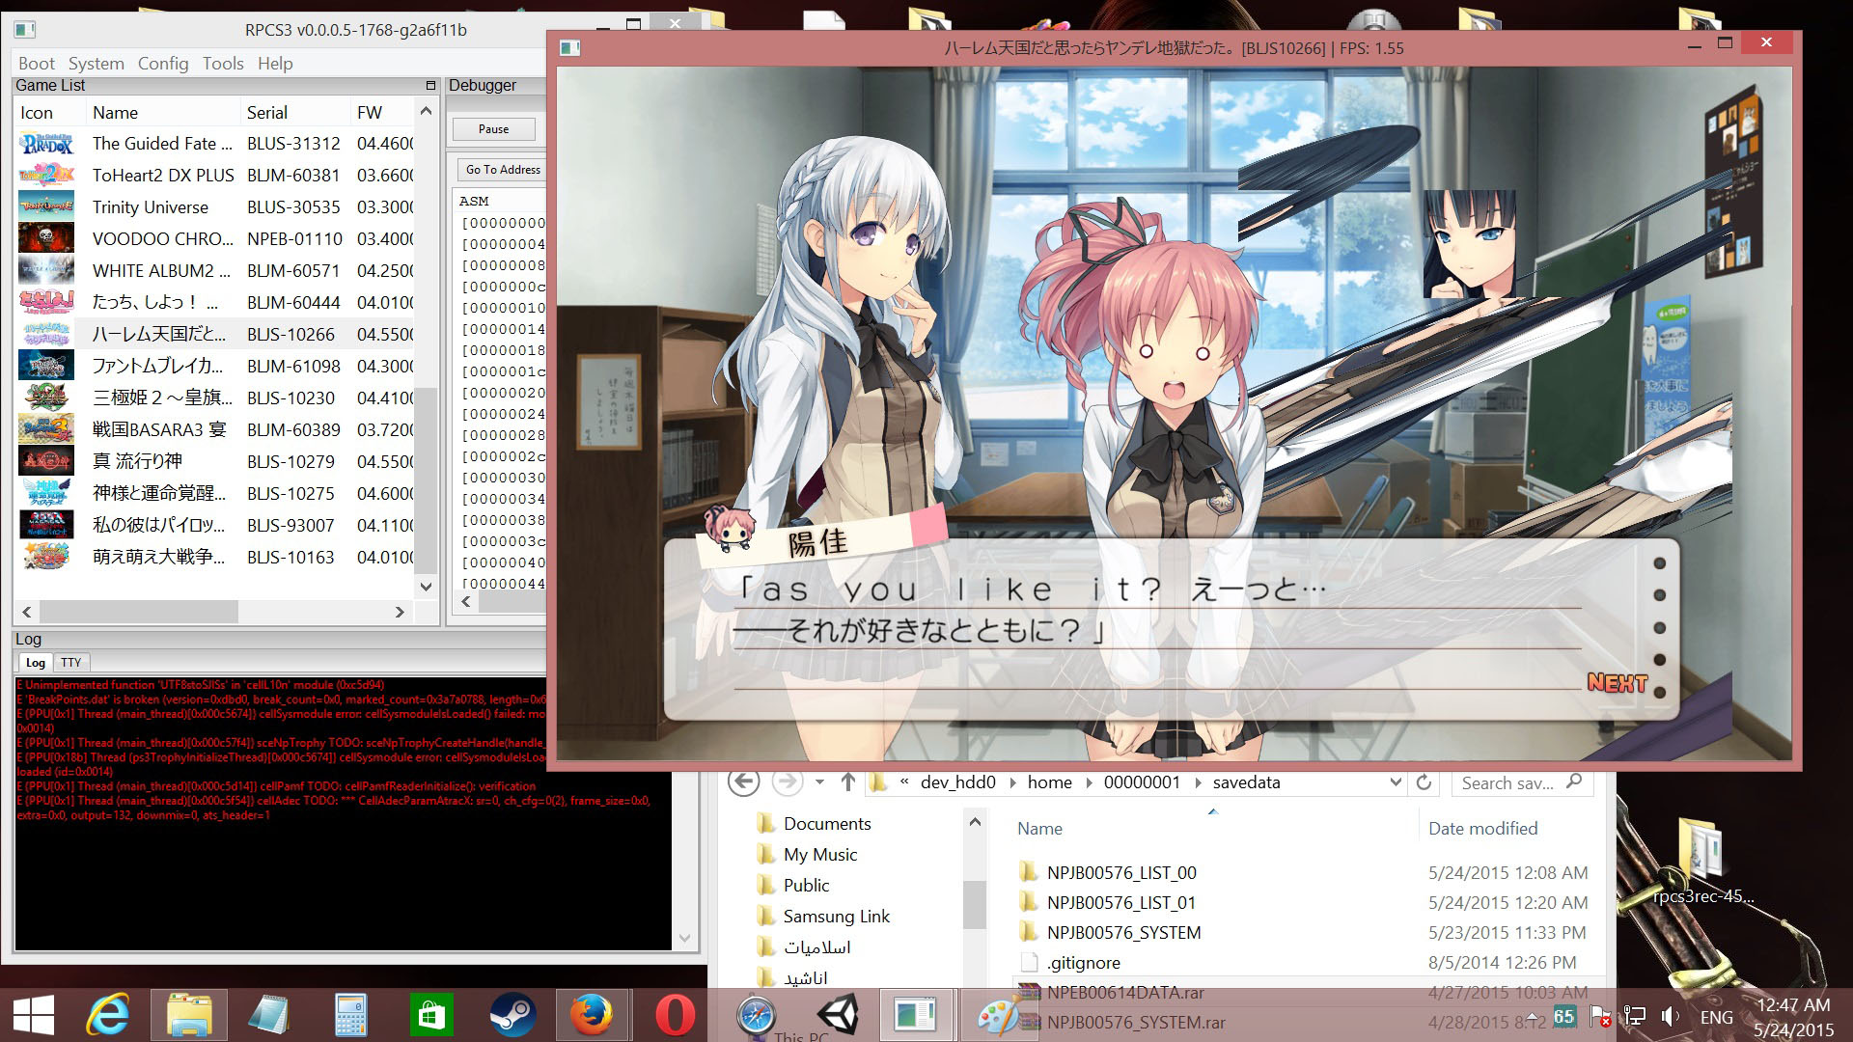Viewport: 1853px width, 1042px height.
Task: Click The Guided Fate Paradox game icon
Action: pyautogui.click(x=46, y=144)
